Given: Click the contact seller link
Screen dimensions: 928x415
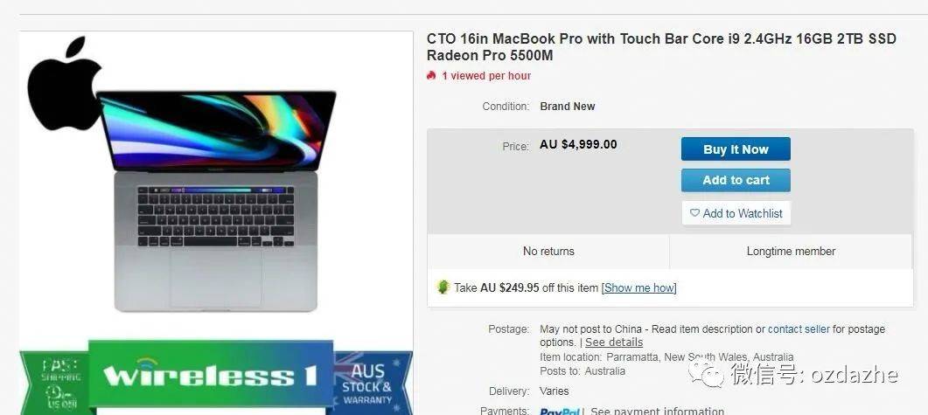Looking at the screenshot, I should coord(799,329).
